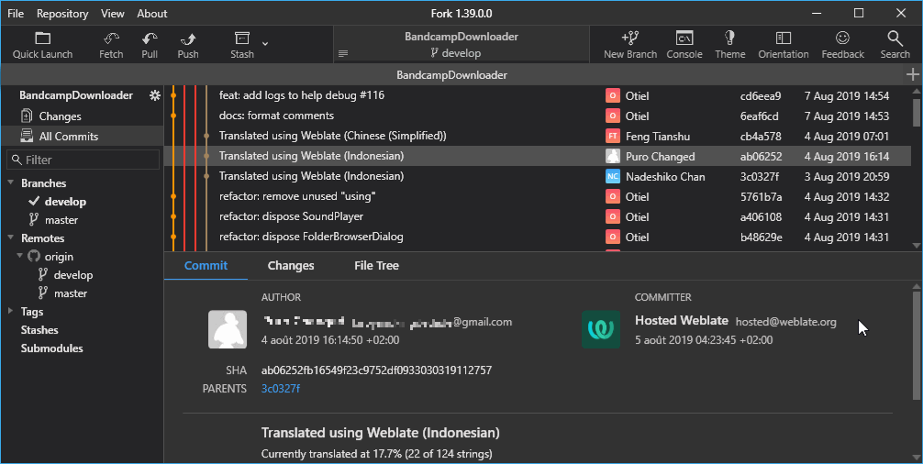The height and width of the screenshot is (464, 923).
Task: Click the Push toolbar icon
Action: pos(188,45)
